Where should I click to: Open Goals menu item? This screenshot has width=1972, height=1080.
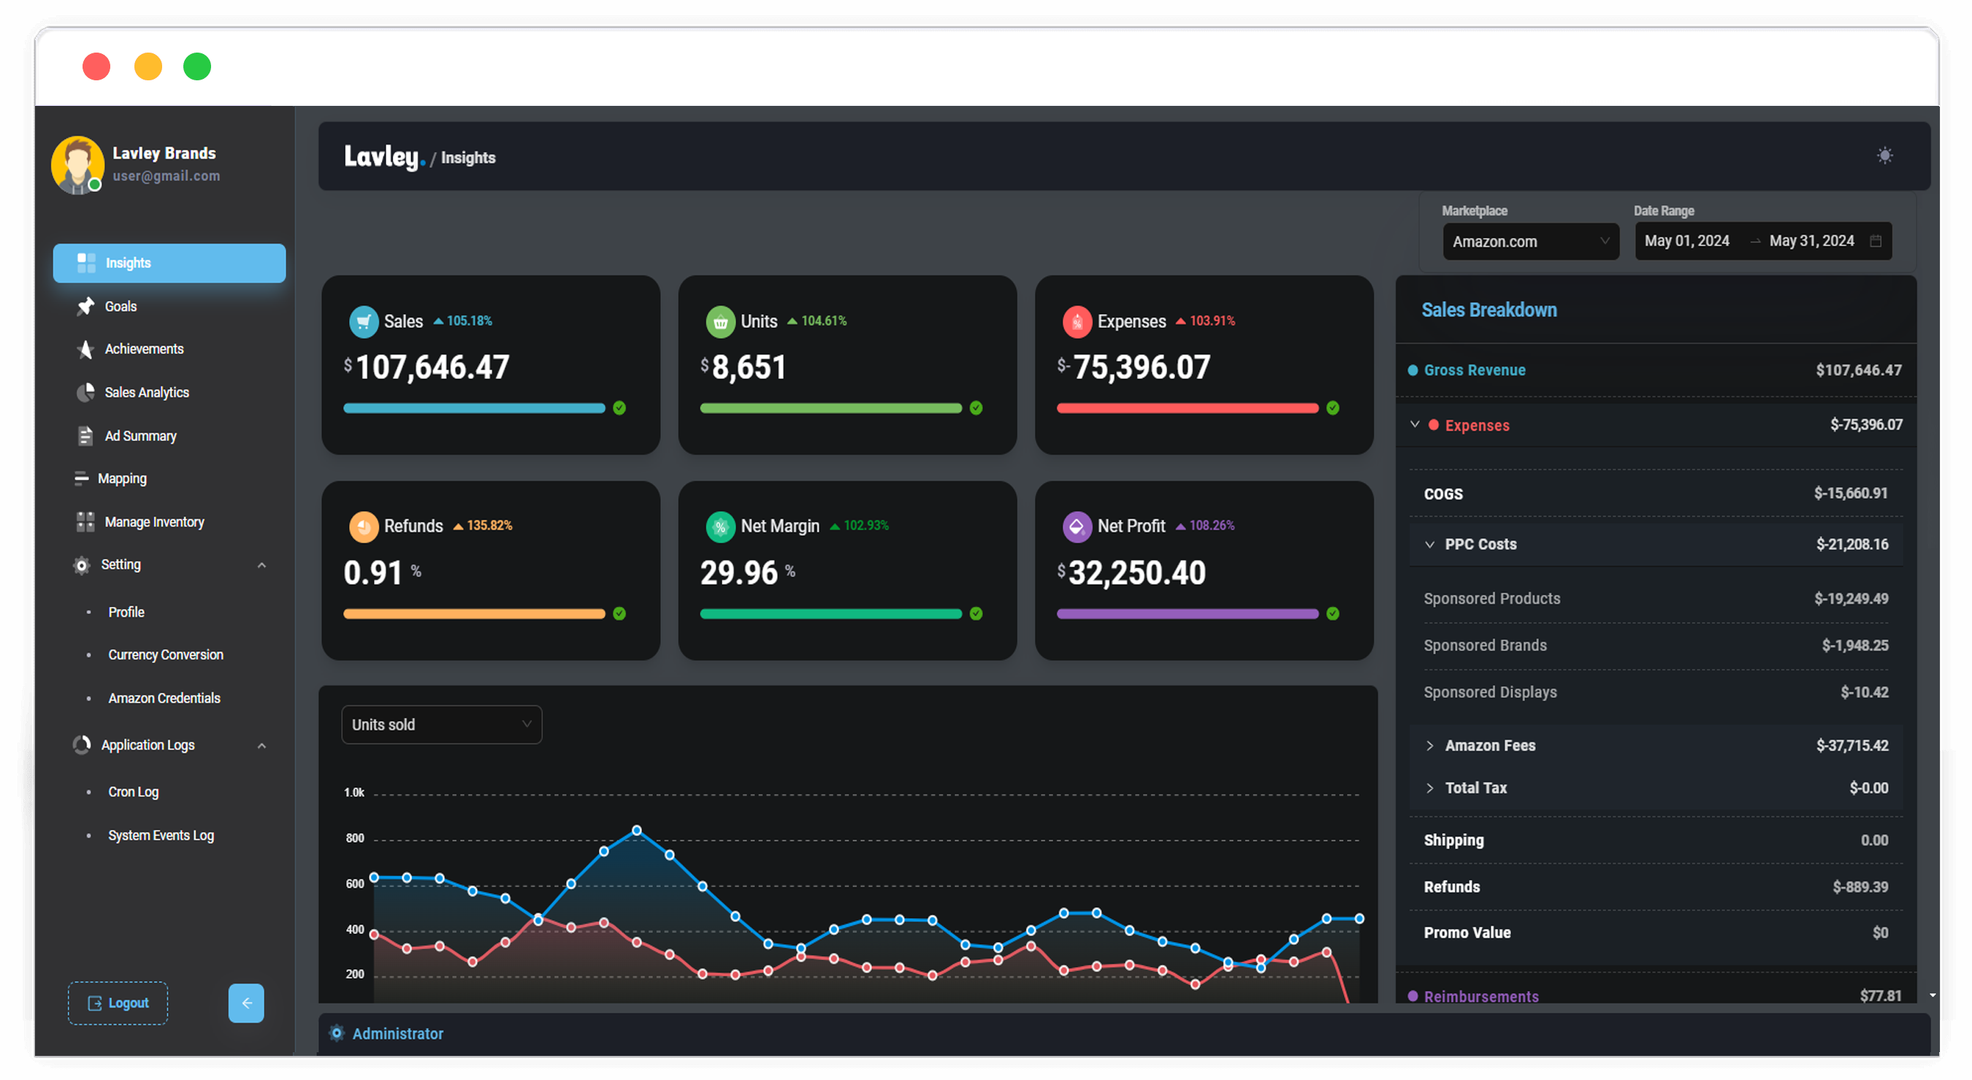(x=169, y=306)
